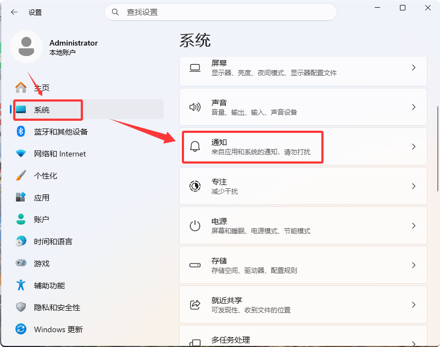The image size is (440, 347).
Task: Open Windows 更新 settings
Action: click(87, 329)
